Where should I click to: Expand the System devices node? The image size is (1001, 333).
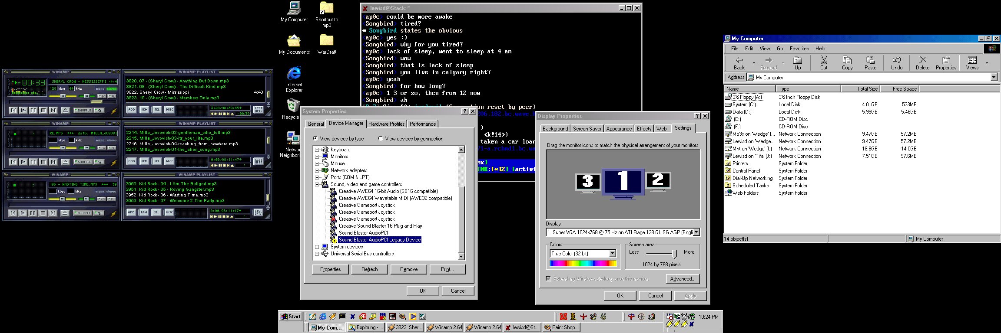click(x=317, y=247)
